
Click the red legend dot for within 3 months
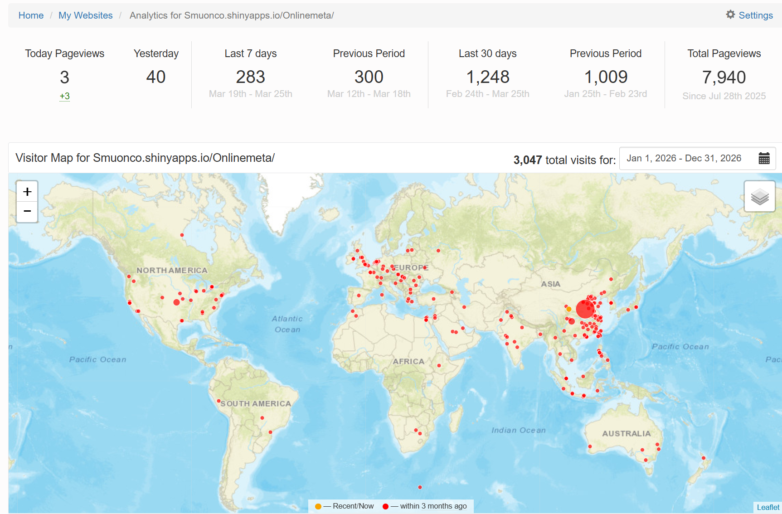tap(385, 506)
